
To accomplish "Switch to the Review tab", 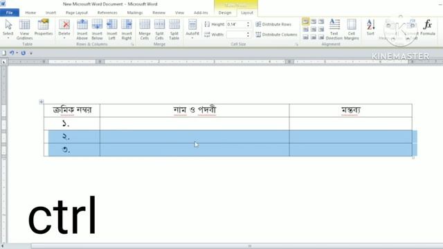I will (x=159, y=12).
